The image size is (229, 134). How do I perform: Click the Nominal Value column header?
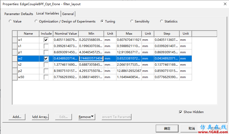[x=66, y=34]
